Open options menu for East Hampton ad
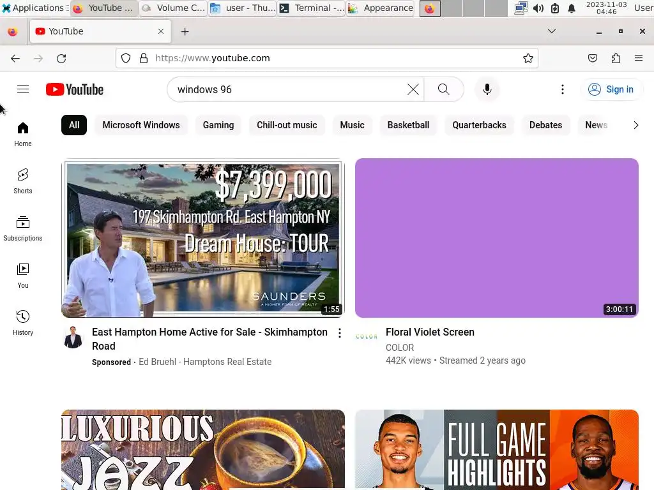Image resolution: width=654 pixels, height=490 pixels. point(340,333)
